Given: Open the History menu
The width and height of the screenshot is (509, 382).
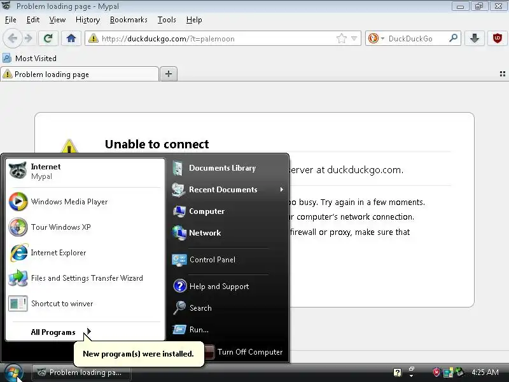Looking at the screenshot, I should [88, 20].
